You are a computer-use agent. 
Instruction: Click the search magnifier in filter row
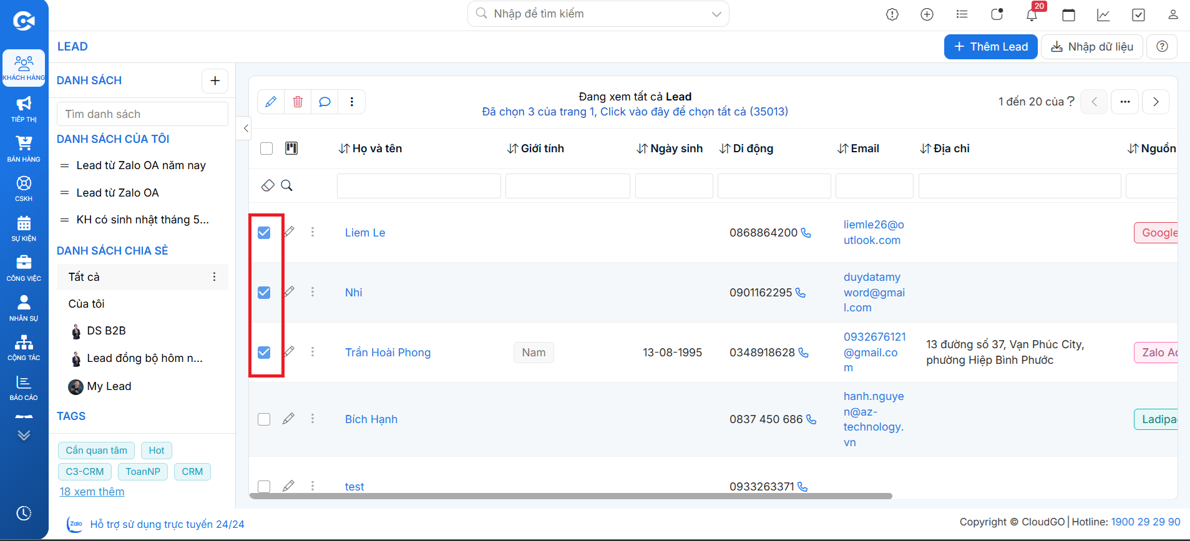(x=286, y=185)
